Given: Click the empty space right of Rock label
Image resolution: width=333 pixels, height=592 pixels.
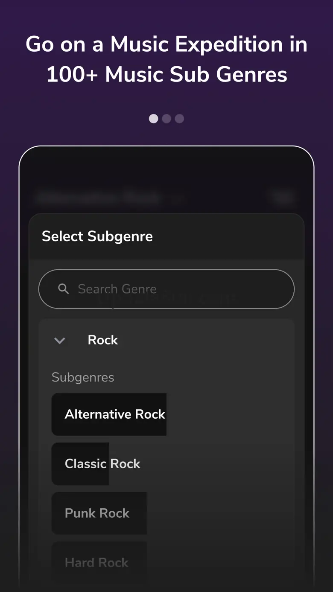Looking at the screenshot, I should point(205,340).
